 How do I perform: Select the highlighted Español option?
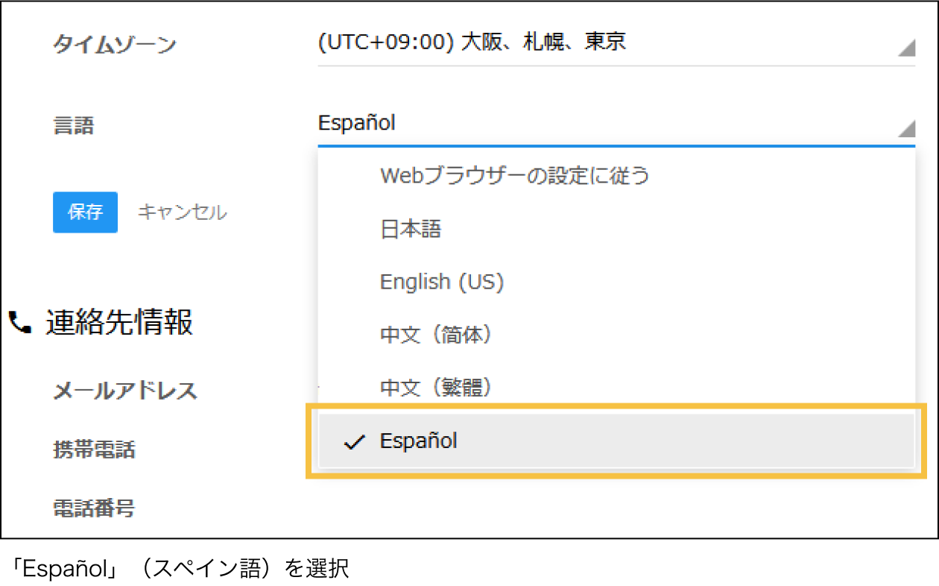click(x=616, y=441)
